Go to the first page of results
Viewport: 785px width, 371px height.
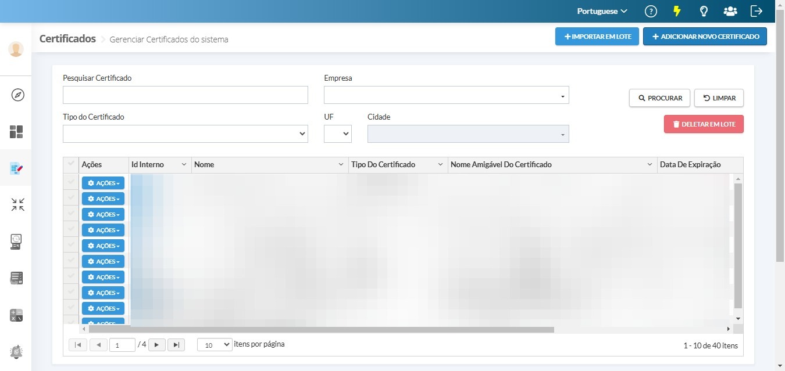coord(77,345)
